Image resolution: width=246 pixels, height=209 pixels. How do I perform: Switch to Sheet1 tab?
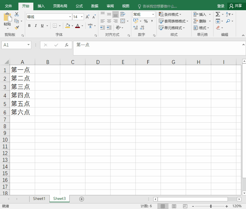tap(39, 199)
